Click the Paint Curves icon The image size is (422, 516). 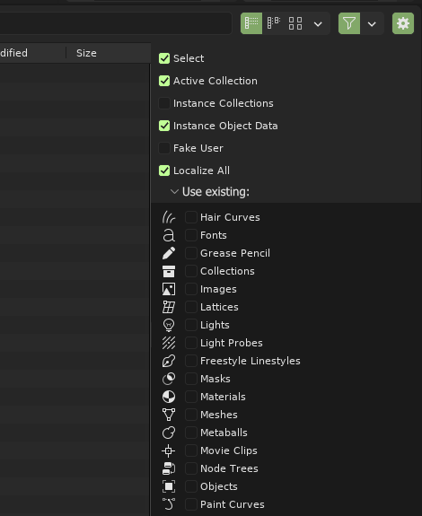[x=169, y=504]
